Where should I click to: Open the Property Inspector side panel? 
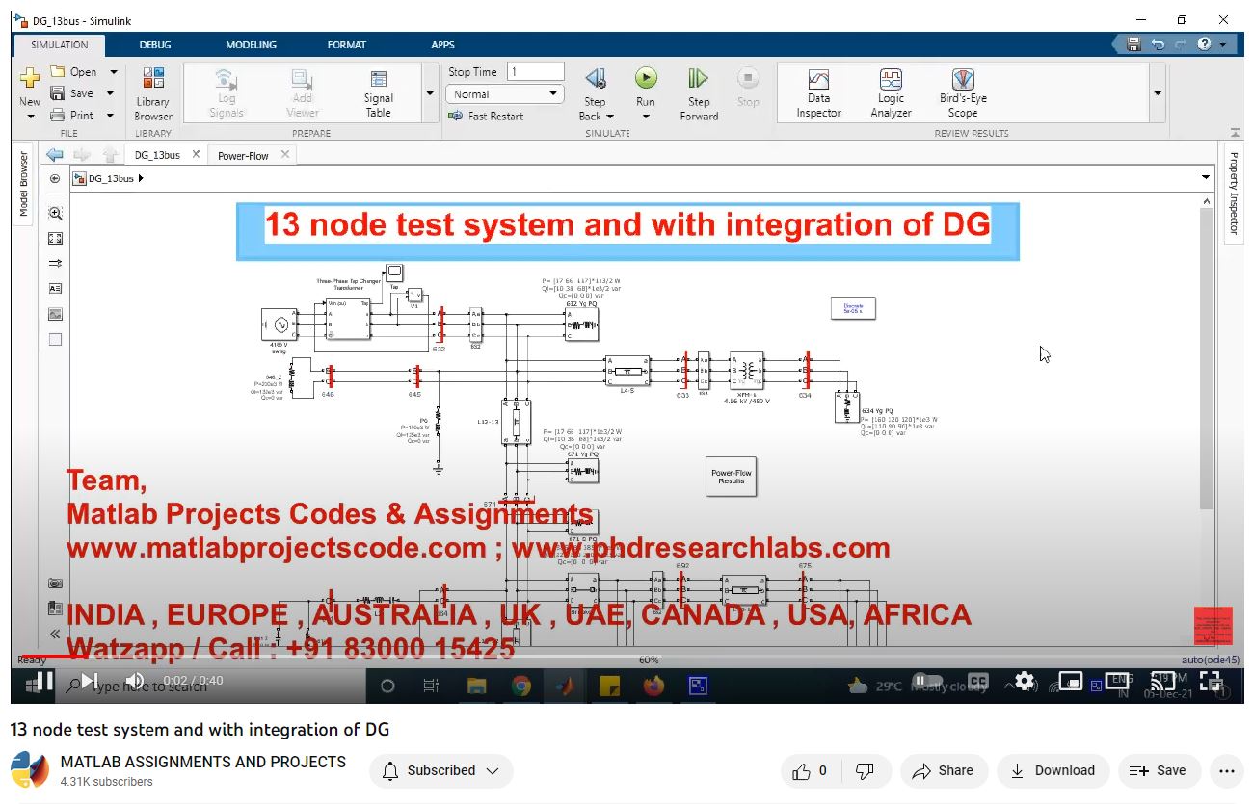click(x=1233, y=193)
